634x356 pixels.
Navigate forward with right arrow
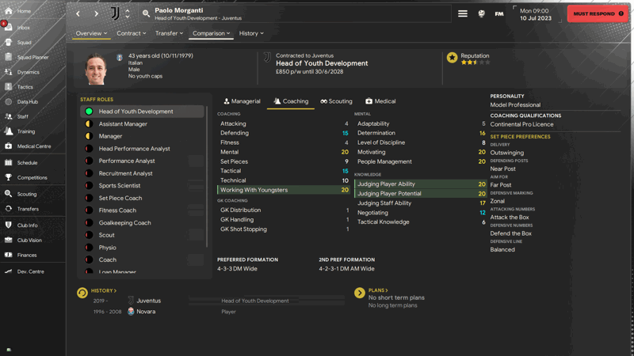[96, 13]
